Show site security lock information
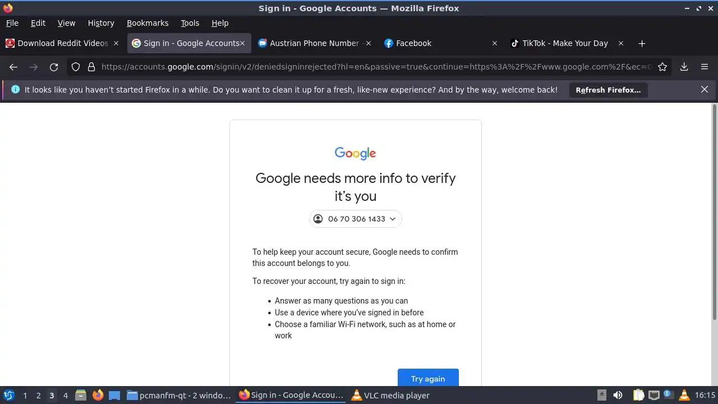 click(x=91, y=67)
